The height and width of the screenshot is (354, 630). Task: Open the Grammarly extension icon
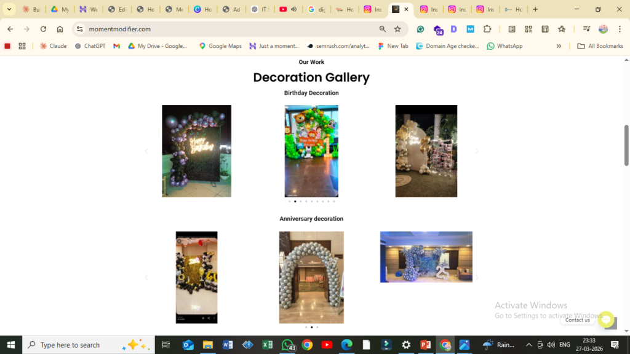click(x=420, y=29)
